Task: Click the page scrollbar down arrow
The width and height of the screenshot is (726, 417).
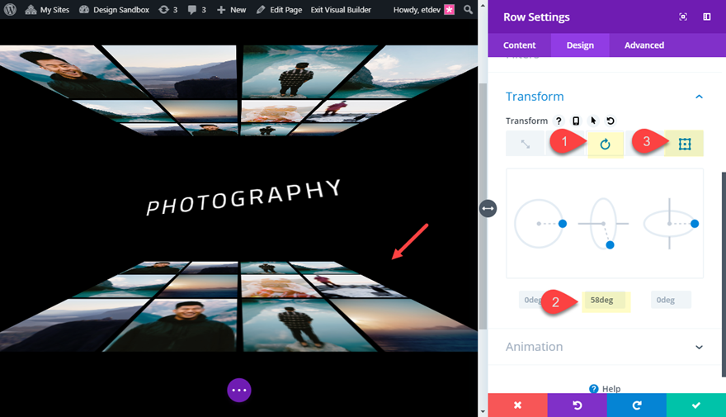Action: coord(483,411)
